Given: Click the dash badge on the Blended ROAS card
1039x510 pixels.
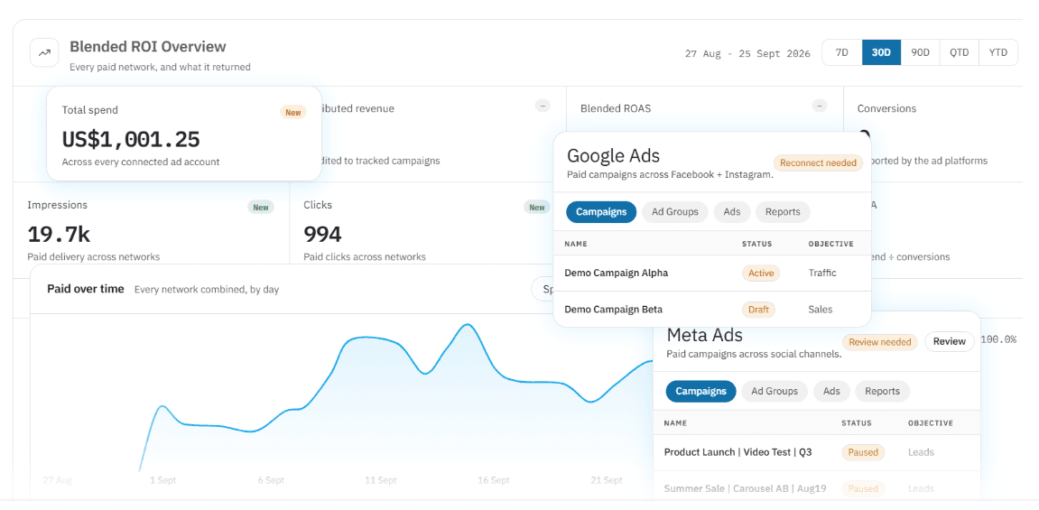Looking at the screenshot, I should pyautogui.click(x=820, y=106).
